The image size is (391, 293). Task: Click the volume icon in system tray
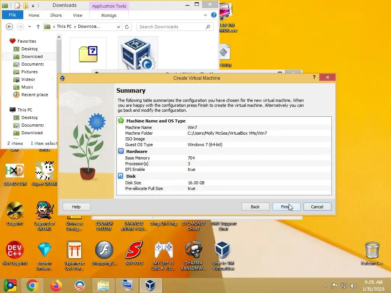click(353, 285)
